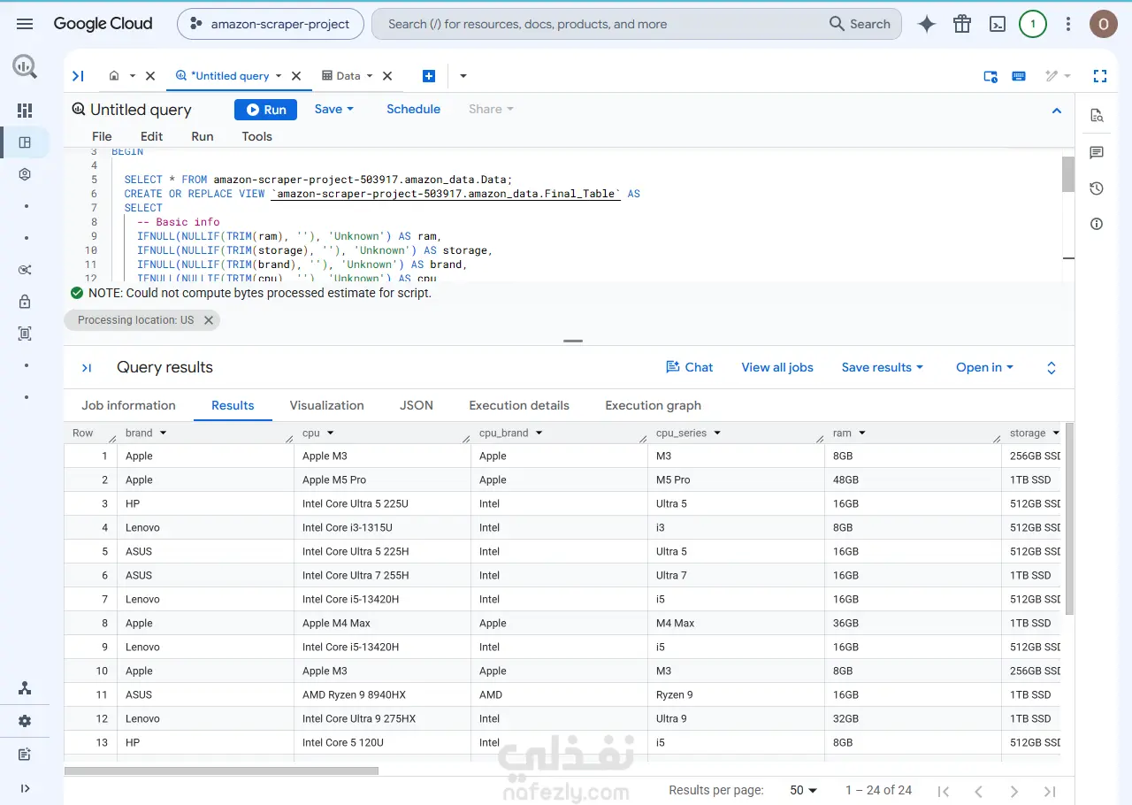
Task: Open the lock icon in left sidebar
Action: [25, 302]
